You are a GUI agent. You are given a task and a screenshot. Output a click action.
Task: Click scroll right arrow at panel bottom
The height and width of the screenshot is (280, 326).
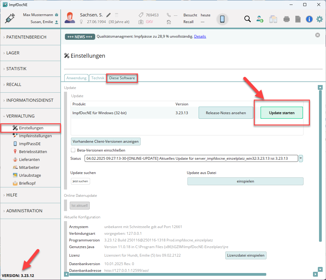pos(315,274)
